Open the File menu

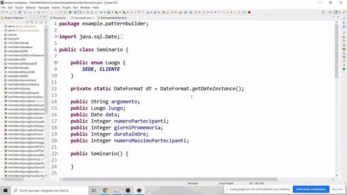pyautogui.click(x=3, y=8)
